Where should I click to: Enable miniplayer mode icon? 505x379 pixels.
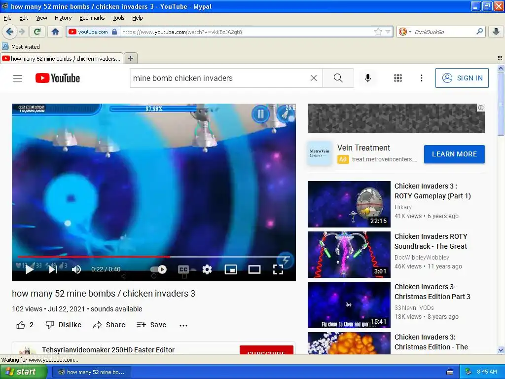231,269
